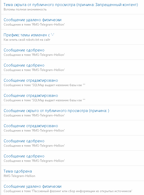Open the 'RMS-Telegram-Hellion' subtitle under 'Тема одобрена'
This screenshot has width=144, height=195.
[x=19, y=176]
